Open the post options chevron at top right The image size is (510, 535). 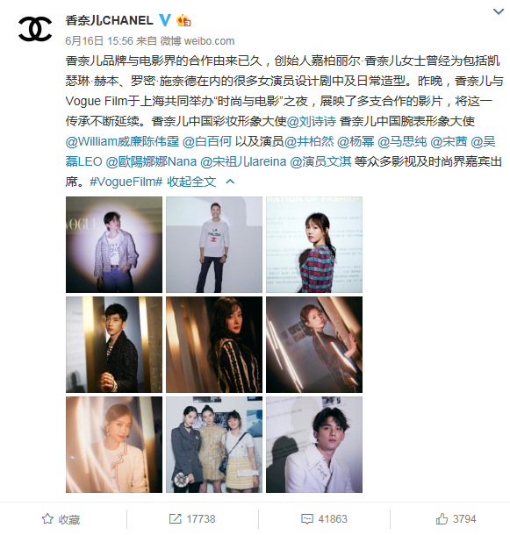499,11
